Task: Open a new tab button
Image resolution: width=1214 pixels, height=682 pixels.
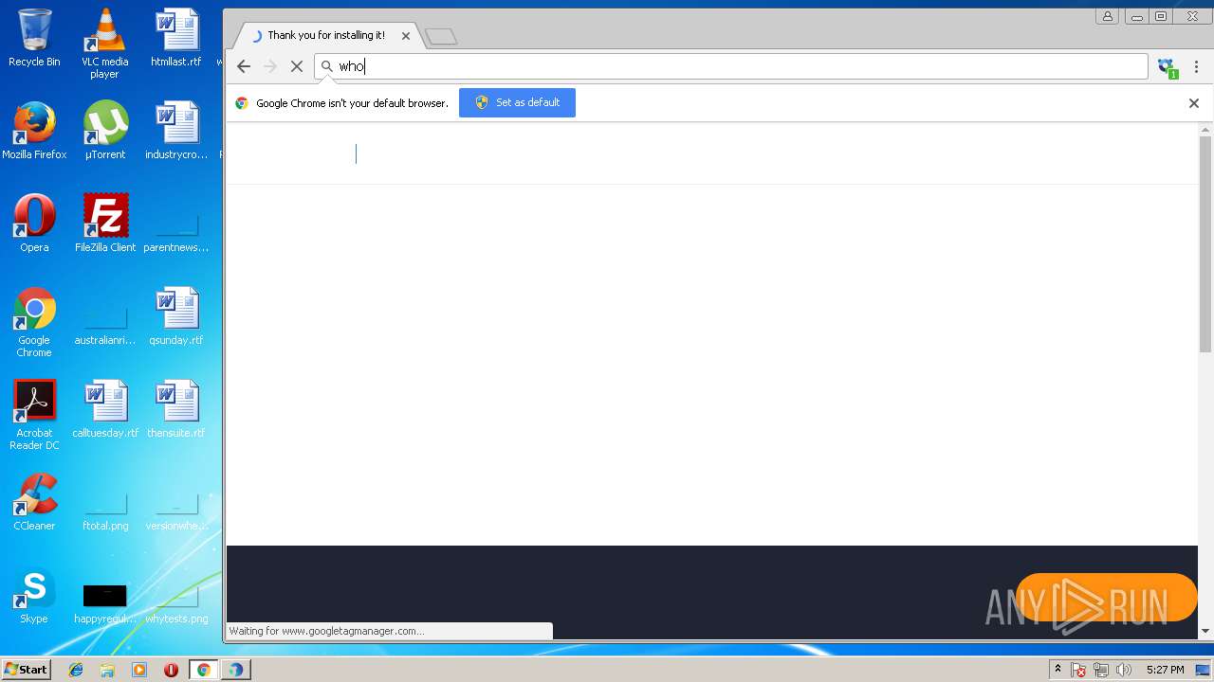Action: [x=441, y=37]
